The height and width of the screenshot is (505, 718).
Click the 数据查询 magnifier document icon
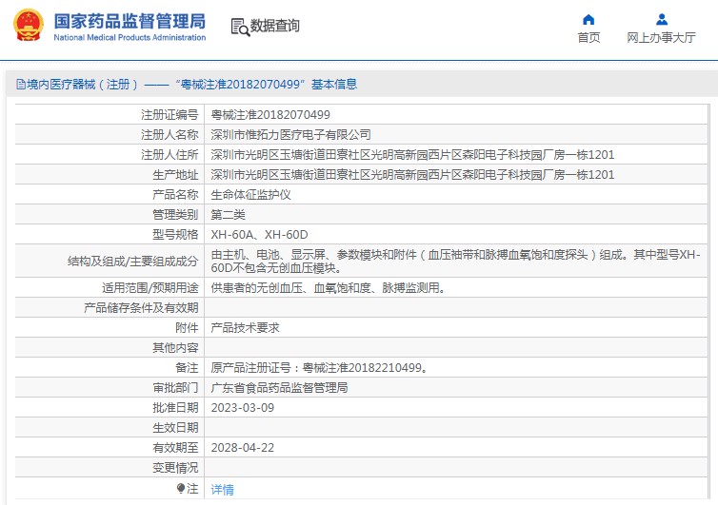tap(240, 27)
